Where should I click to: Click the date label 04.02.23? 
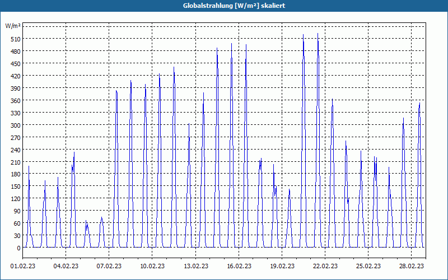pyautogui.click(x=66, y=266)
